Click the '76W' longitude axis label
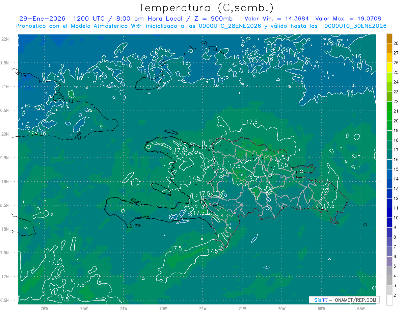The height and width of the screenshot is (313, 405). [44, 309]
